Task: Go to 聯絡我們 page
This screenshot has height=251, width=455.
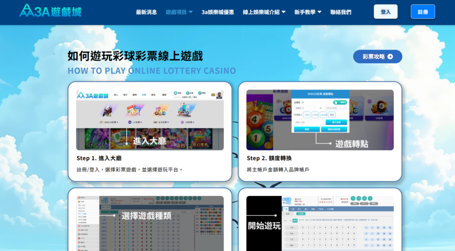Action: click(341, 12)
